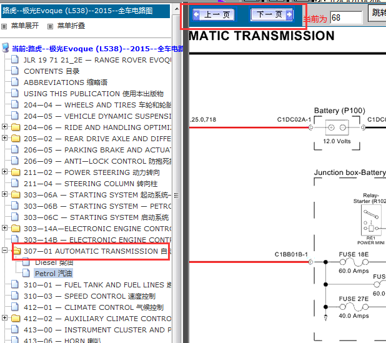This screenshot has height=343, width=386.
Task: Click document icon beside Petrol 汽油
Action: [x=26, y=273]
